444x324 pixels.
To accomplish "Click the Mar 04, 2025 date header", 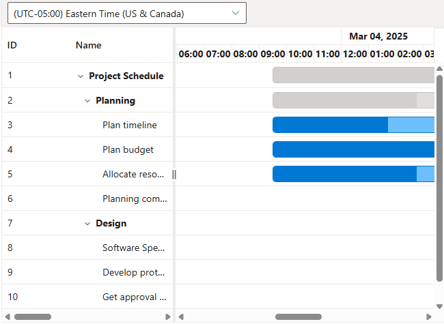I will tap(378, 36).
